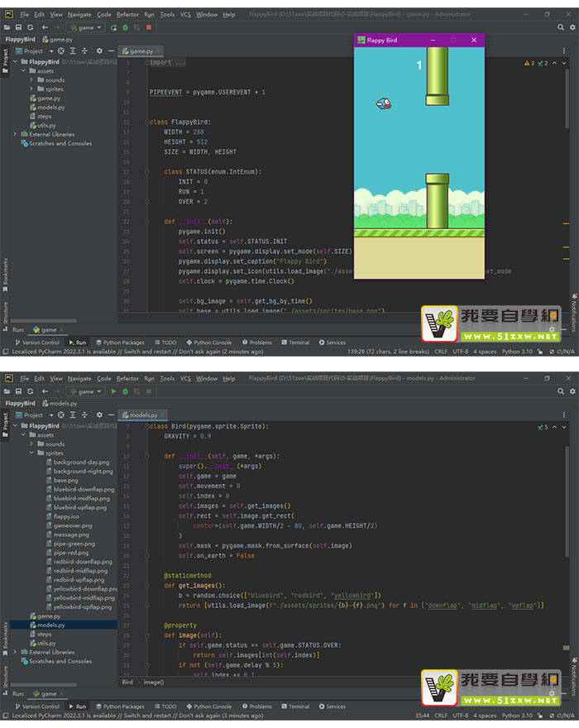
Task: Hide Project panel with minus icon in models.py window
Action: tap(111, 415)
